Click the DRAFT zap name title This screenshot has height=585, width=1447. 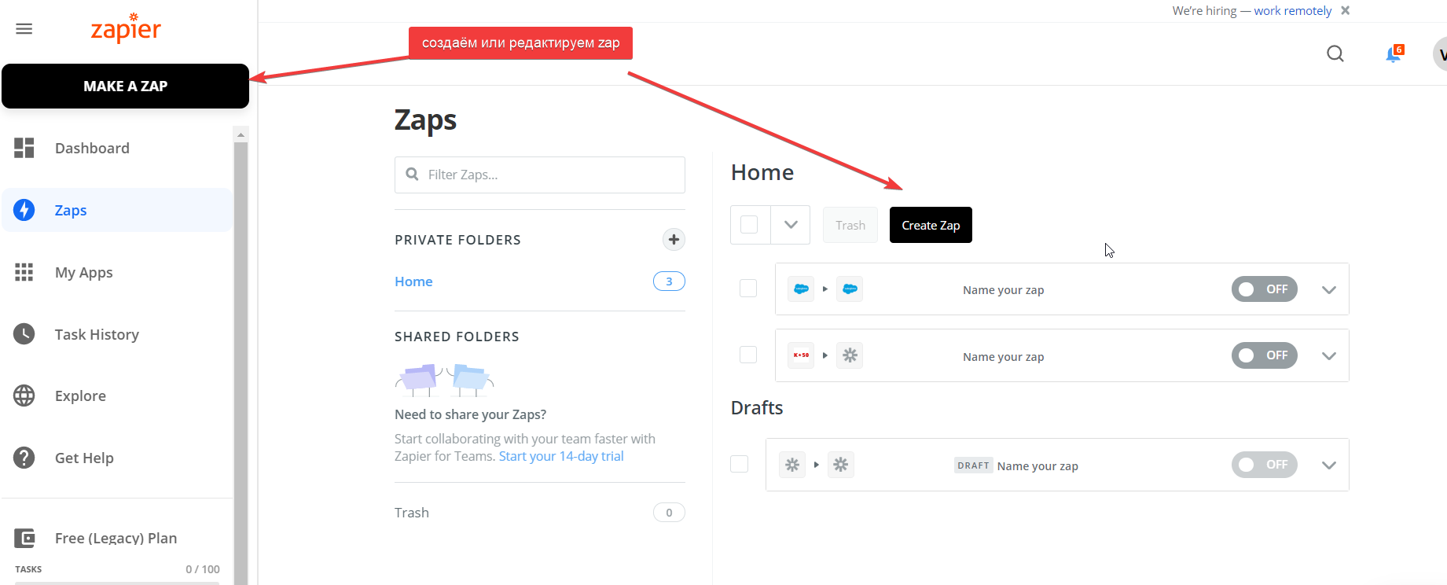[x=1038, y=466]
